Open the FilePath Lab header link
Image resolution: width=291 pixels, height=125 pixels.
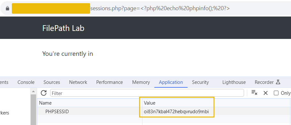(63, 28)
